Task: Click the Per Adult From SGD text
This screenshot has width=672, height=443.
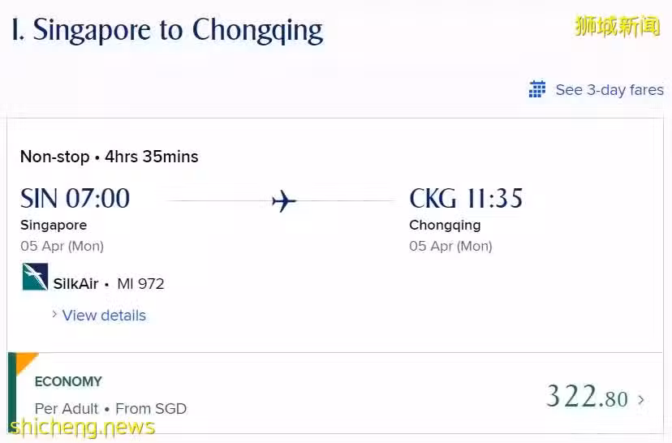Action: point(110,409)
